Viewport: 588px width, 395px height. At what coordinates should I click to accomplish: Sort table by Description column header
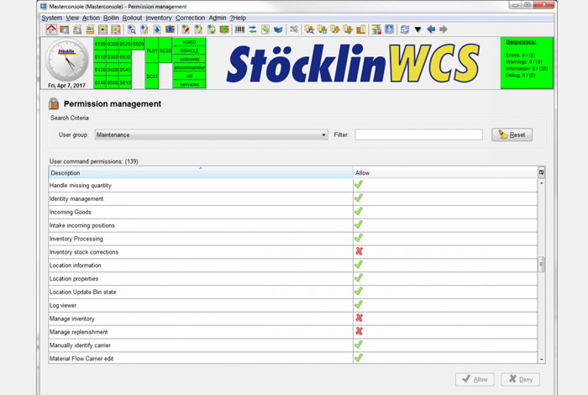coord(200,172)
